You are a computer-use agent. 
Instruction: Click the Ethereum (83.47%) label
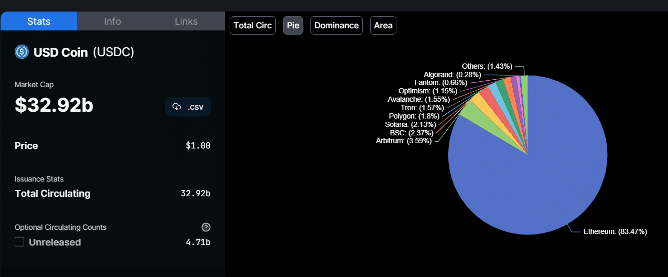pos(615,231)
